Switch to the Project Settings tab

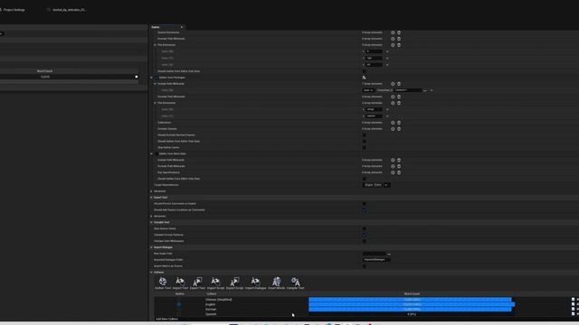pyautogui.click(x=14, y=10)
